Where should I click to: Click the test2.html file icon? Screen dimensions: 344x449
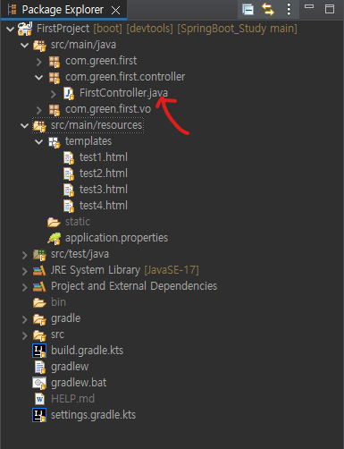(69, 174)
